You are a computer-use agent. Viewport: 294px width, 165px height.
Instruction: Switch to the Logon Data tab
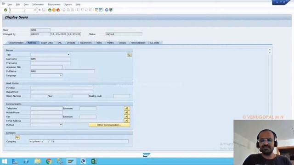(x=47, y=43)
